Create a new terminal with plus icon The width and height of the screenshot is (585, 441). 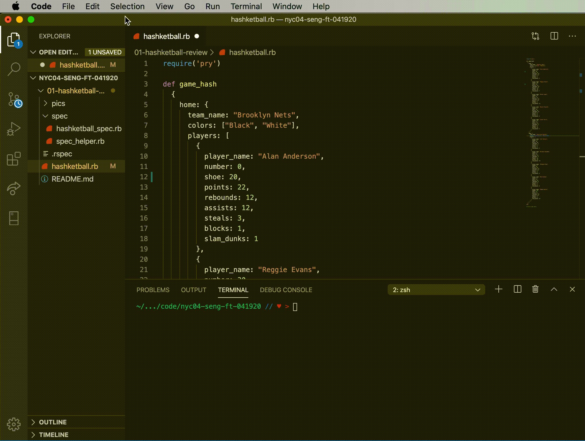tap(499, 289)
